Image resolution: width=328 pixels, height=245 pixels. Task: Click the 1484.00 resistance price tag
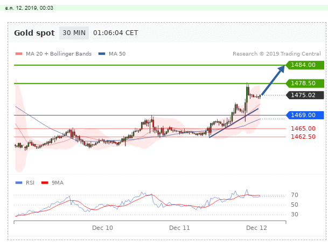[305, 65]
